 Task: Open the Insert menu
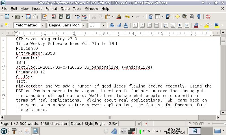(x=37, y=9)
